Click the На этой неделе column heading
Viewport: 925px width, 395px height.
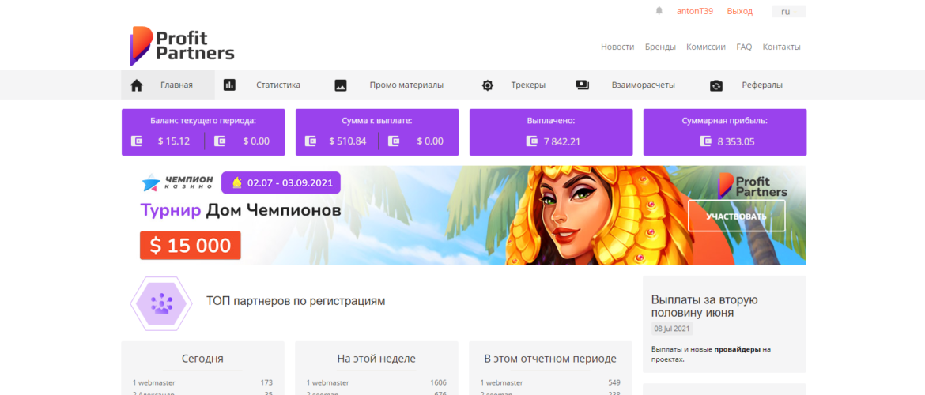coord(376,359)
